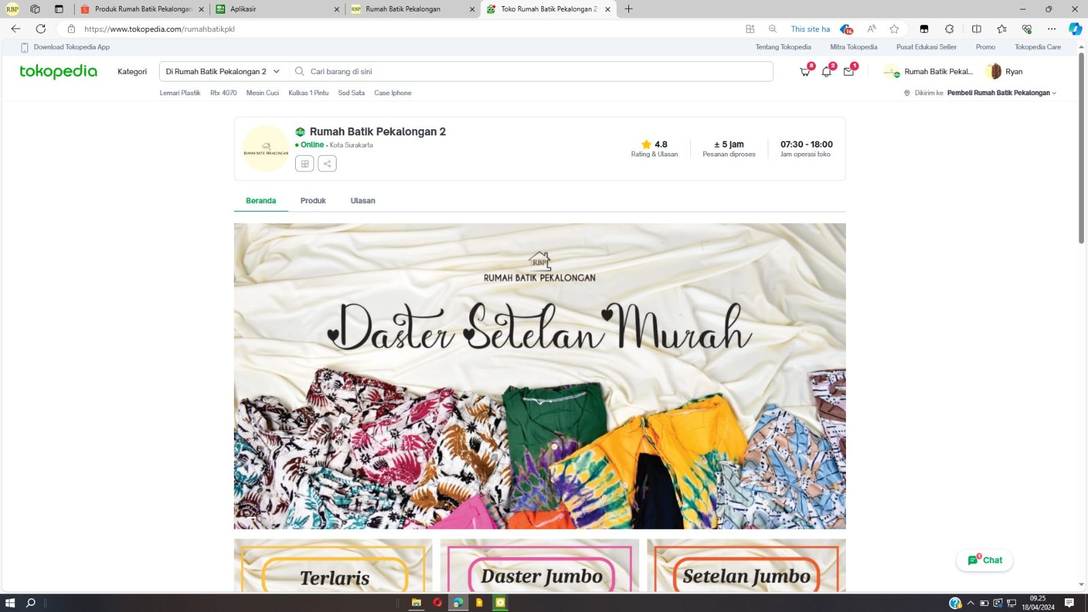Open taskbar search icon
The height and width of the screenshot is (612, 1088).
[31, 602]
